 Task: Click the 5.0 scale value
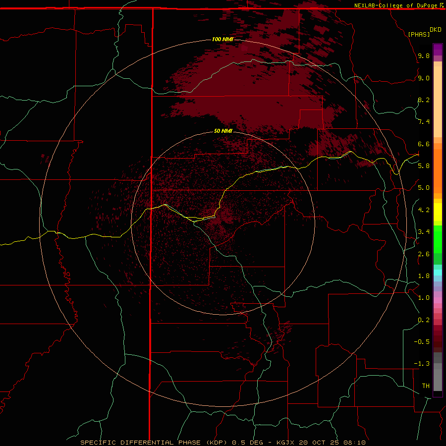pyautogui.click(x=424, y=188)
